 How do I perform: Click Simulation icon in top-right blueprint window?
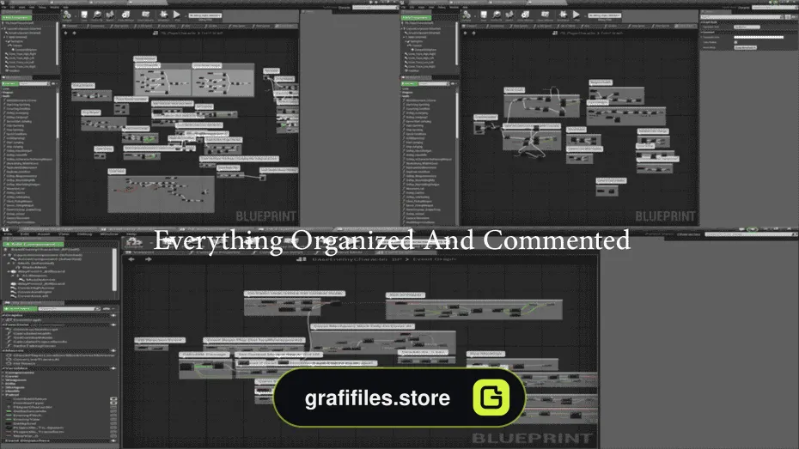563,15
